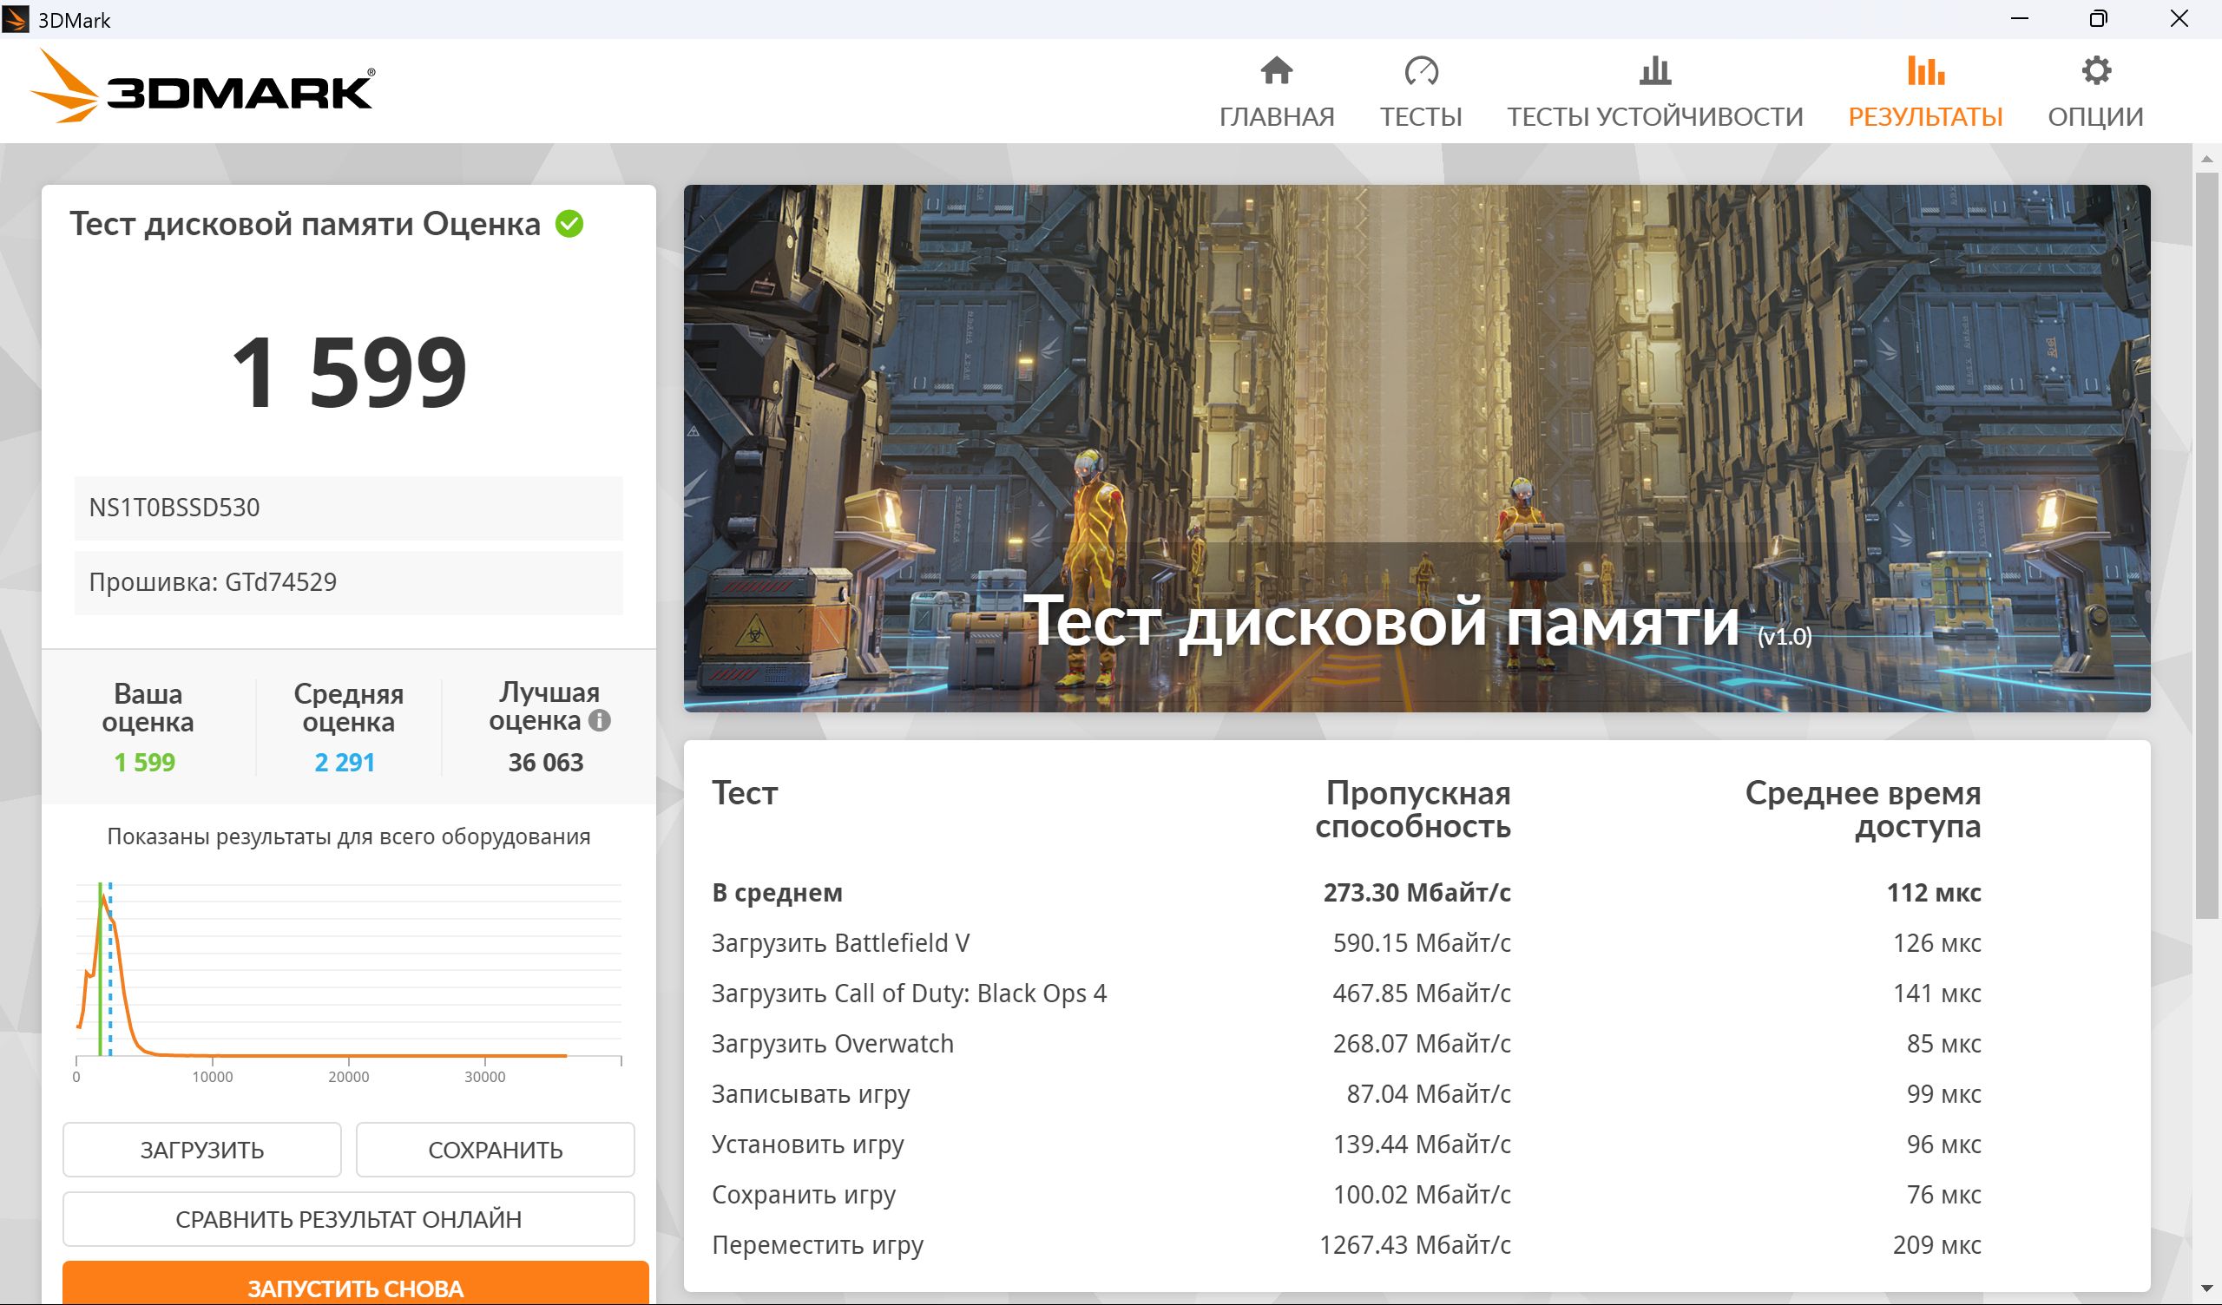Click the row label Сохранить игру
Image resolution: width=2222 pixels, height=1305 pixels.
pos(803,1195)
